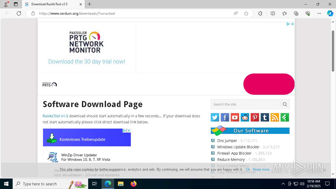This screenshot has width=336, height=189.
Task: Click the small Paessler PRTG logo
Action: click(x=50, y=84)
